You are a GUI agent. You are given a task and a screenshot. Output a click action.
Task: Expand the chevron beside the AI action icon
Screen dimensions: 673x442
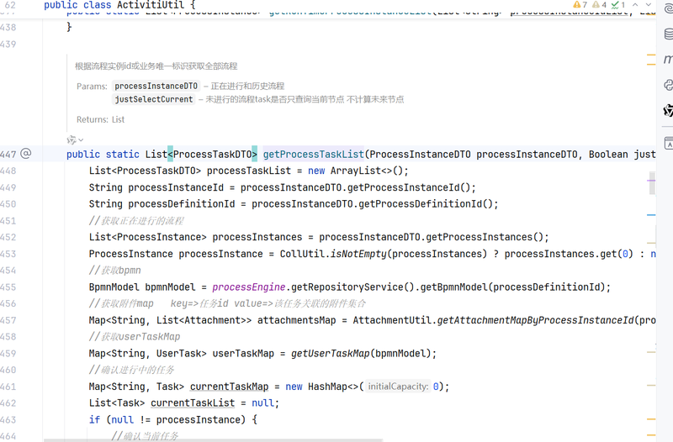(81, 139)
